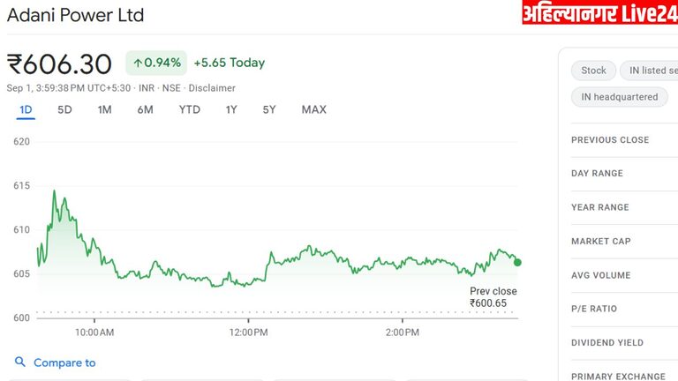Click the Adani Power Ltd title
The height and width of the screenshot is (381, 678).
coord(75,15)
